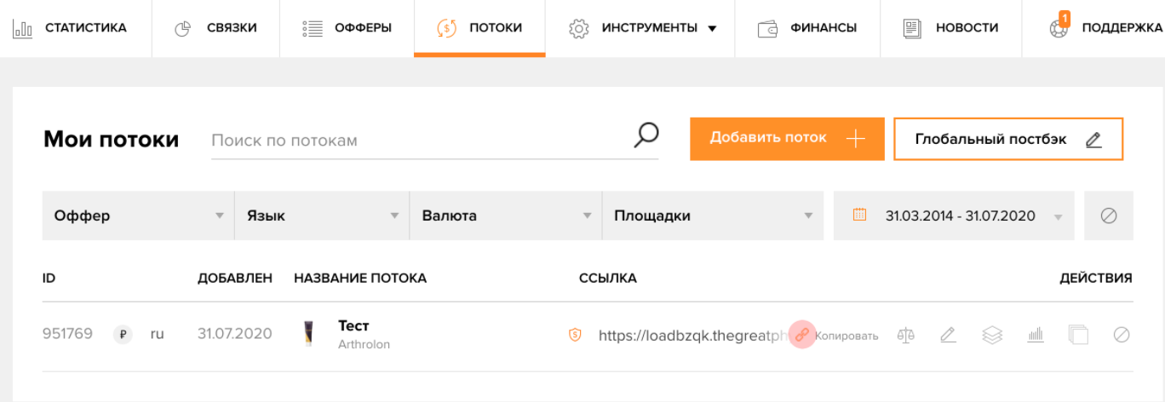Image resolution: width=1165 pixels, height=402 pixels.
Task: Reset filters with the crossed-circle button
Action: click(1108, 215)
